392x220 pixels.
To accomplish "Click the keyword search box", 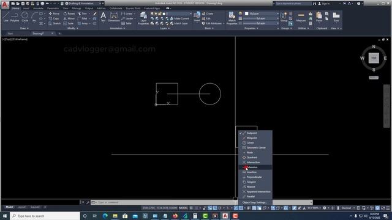I will (293, 4).
